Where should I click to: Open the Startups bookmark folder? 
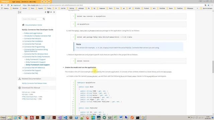pyautogui.click(x=71, y=8)
